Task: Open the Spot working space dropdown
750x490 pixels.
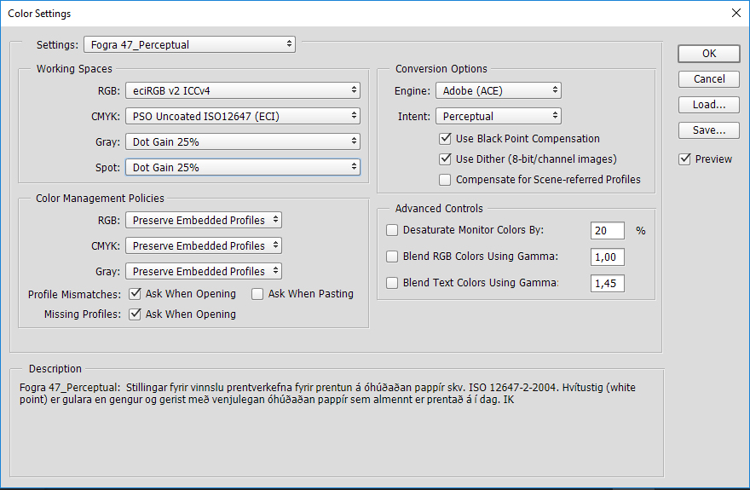Action: 242,168
